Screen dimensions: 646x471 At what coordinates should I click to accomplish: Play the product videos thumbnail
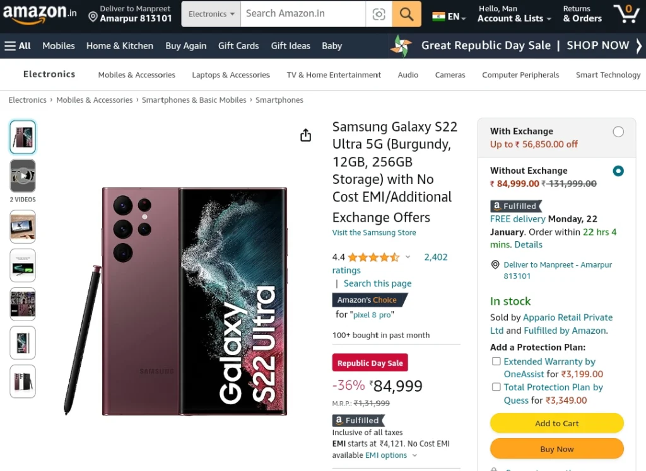point(23,176)
